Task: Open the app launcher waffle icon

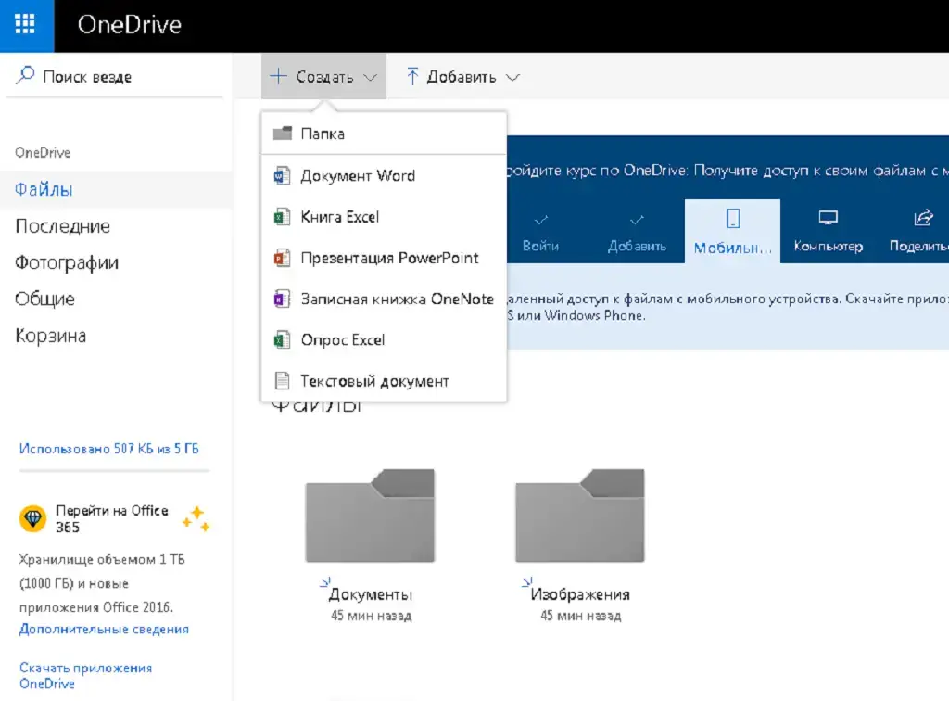Action: click(x=26, y=25)
